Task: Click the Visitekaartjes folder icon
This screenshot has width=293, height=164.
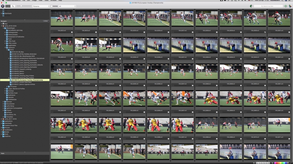Action: [7, 99]
